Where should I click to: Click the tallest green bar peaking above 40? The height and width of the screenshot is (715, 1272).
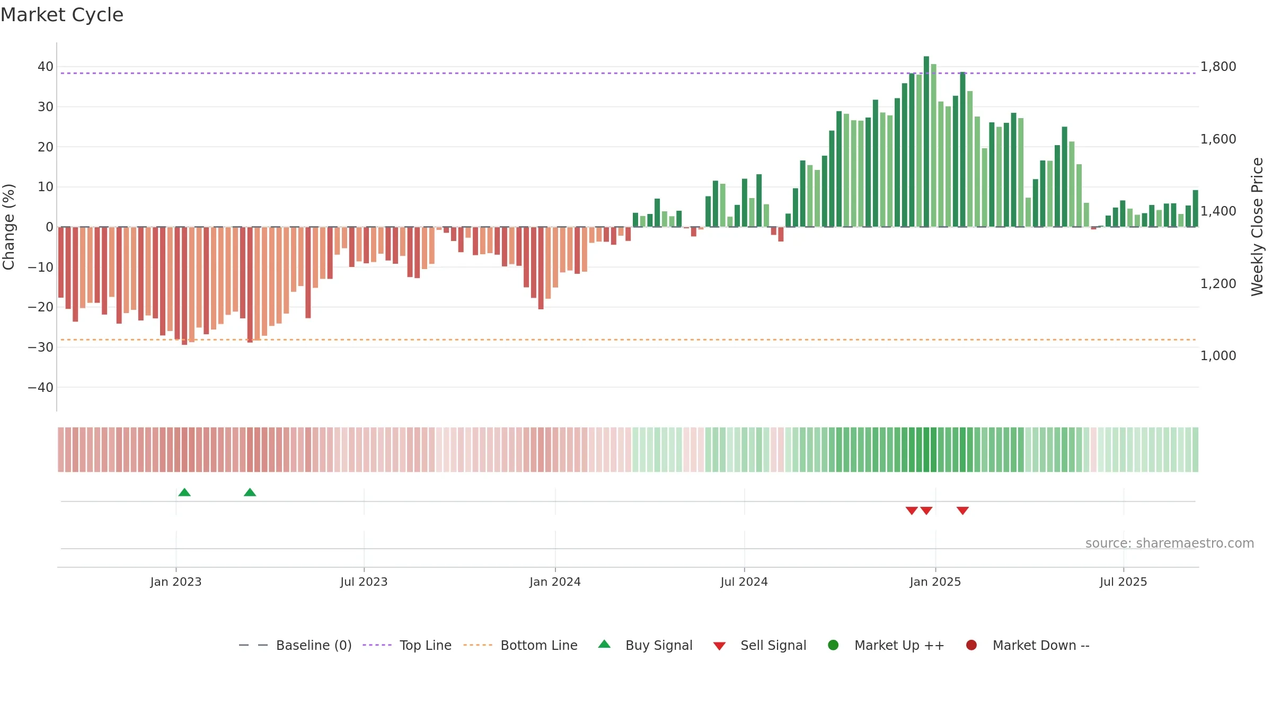pos(926,141)
